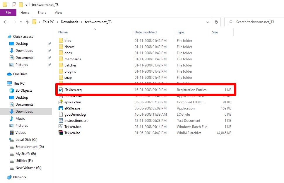Screen dimensions: 284x183
Task: Open the OneDrive cloud icon in sidebar
Action: (x=9, y=74)
